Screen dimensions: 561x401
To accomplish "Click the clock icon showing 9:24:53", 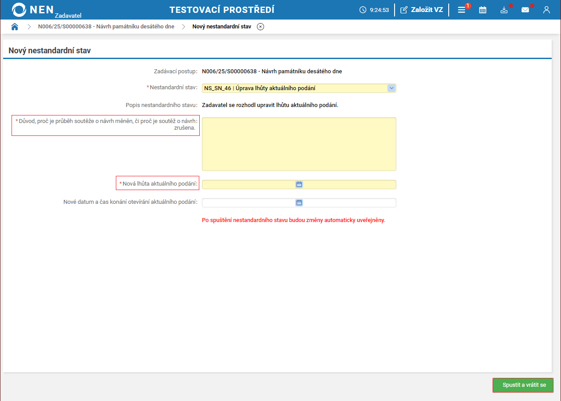I will pyautogui.click(x=363, y=10).
